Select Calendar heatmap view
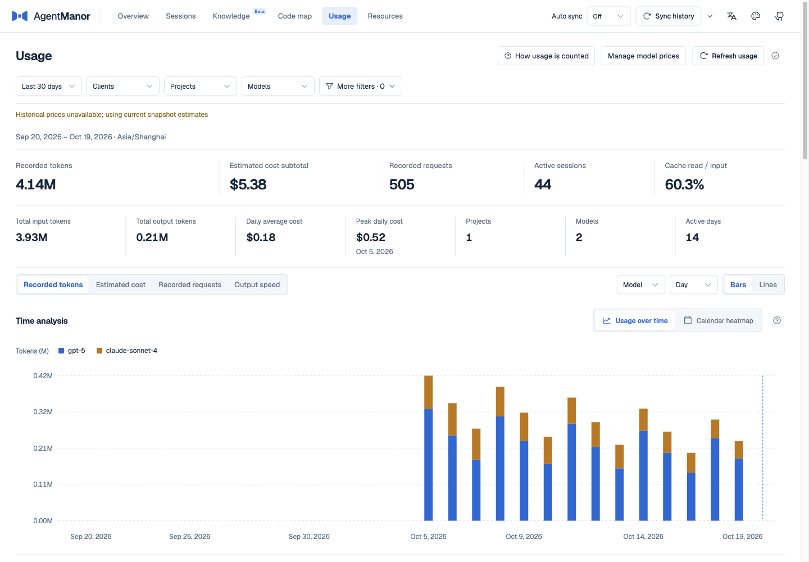 [x=719, y=320]
